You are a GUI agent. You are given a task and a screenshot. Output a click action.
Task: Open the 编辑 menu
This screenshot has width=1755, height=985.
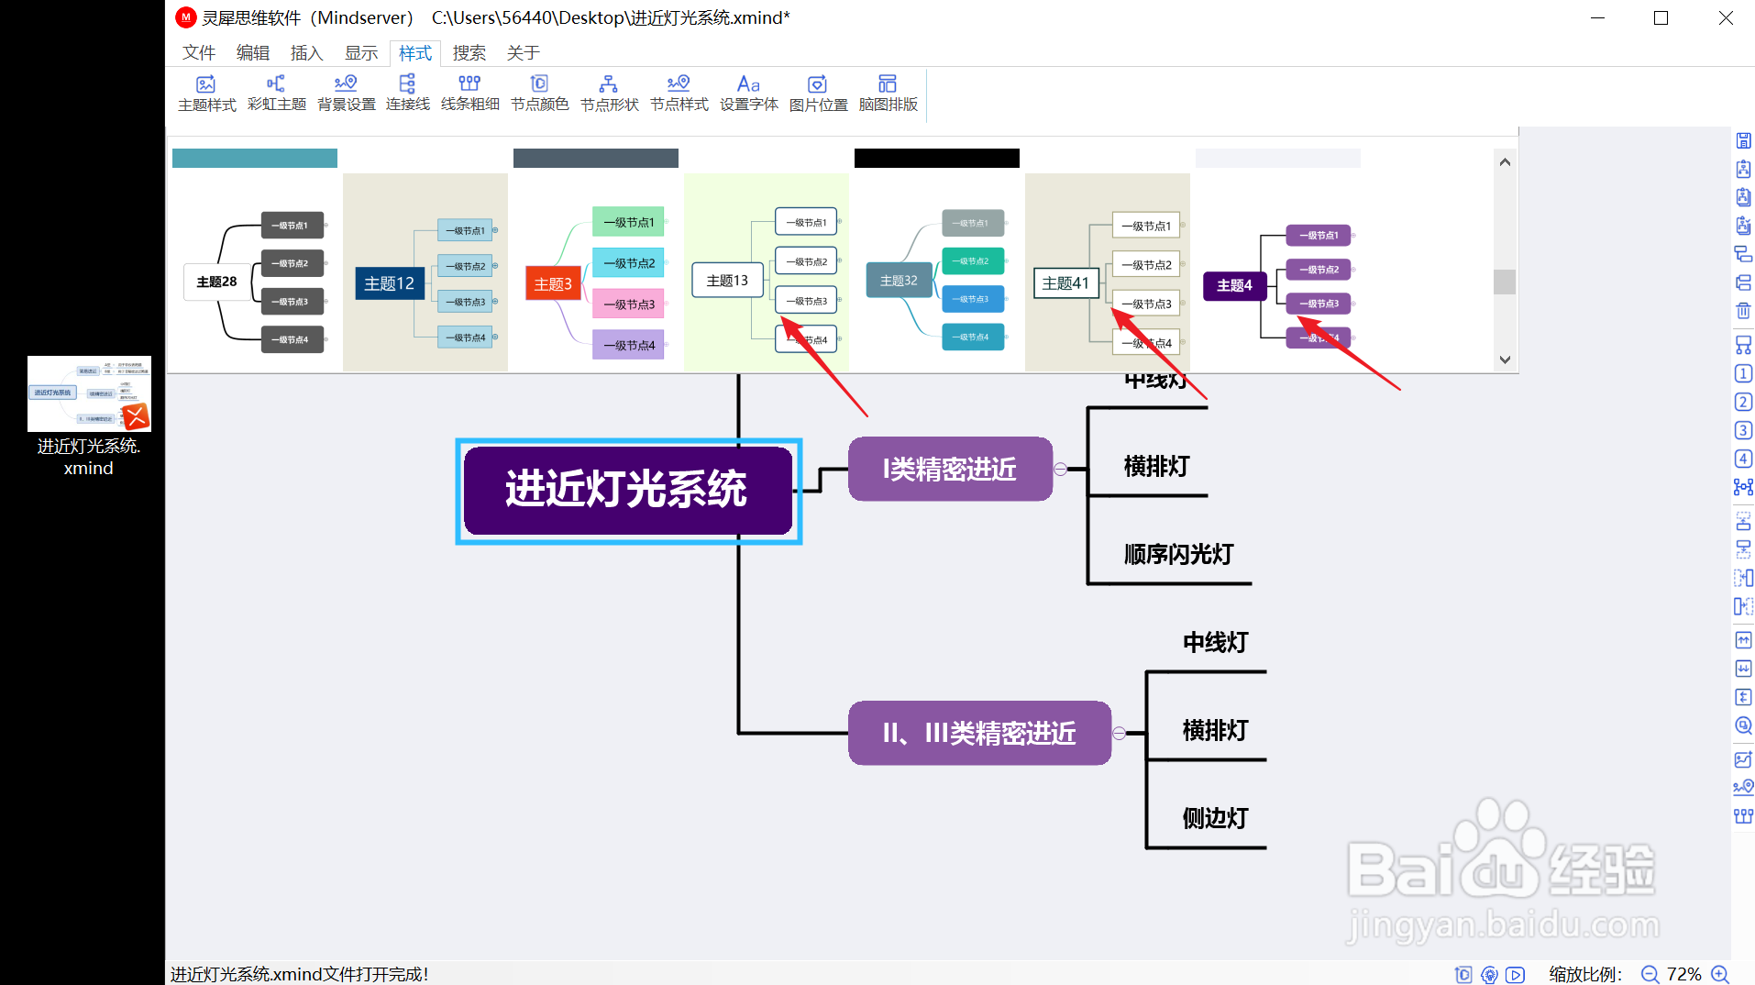tap(253, 53)
